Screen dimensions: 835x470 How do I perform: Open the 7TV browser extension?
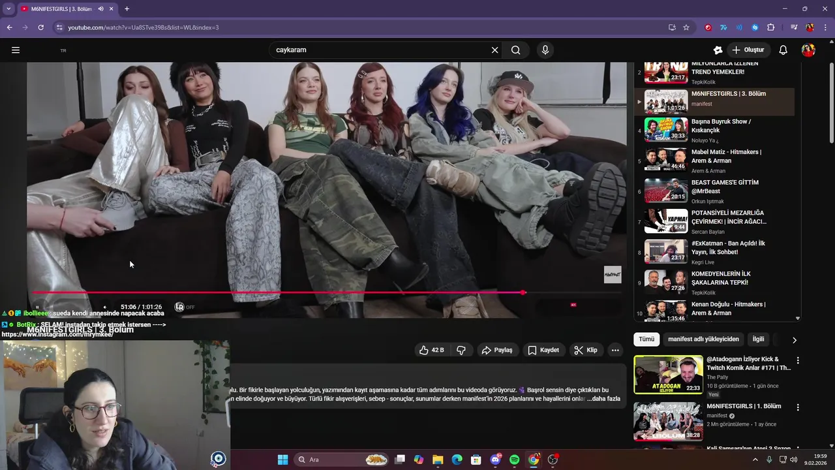click(x=723, y=27)
